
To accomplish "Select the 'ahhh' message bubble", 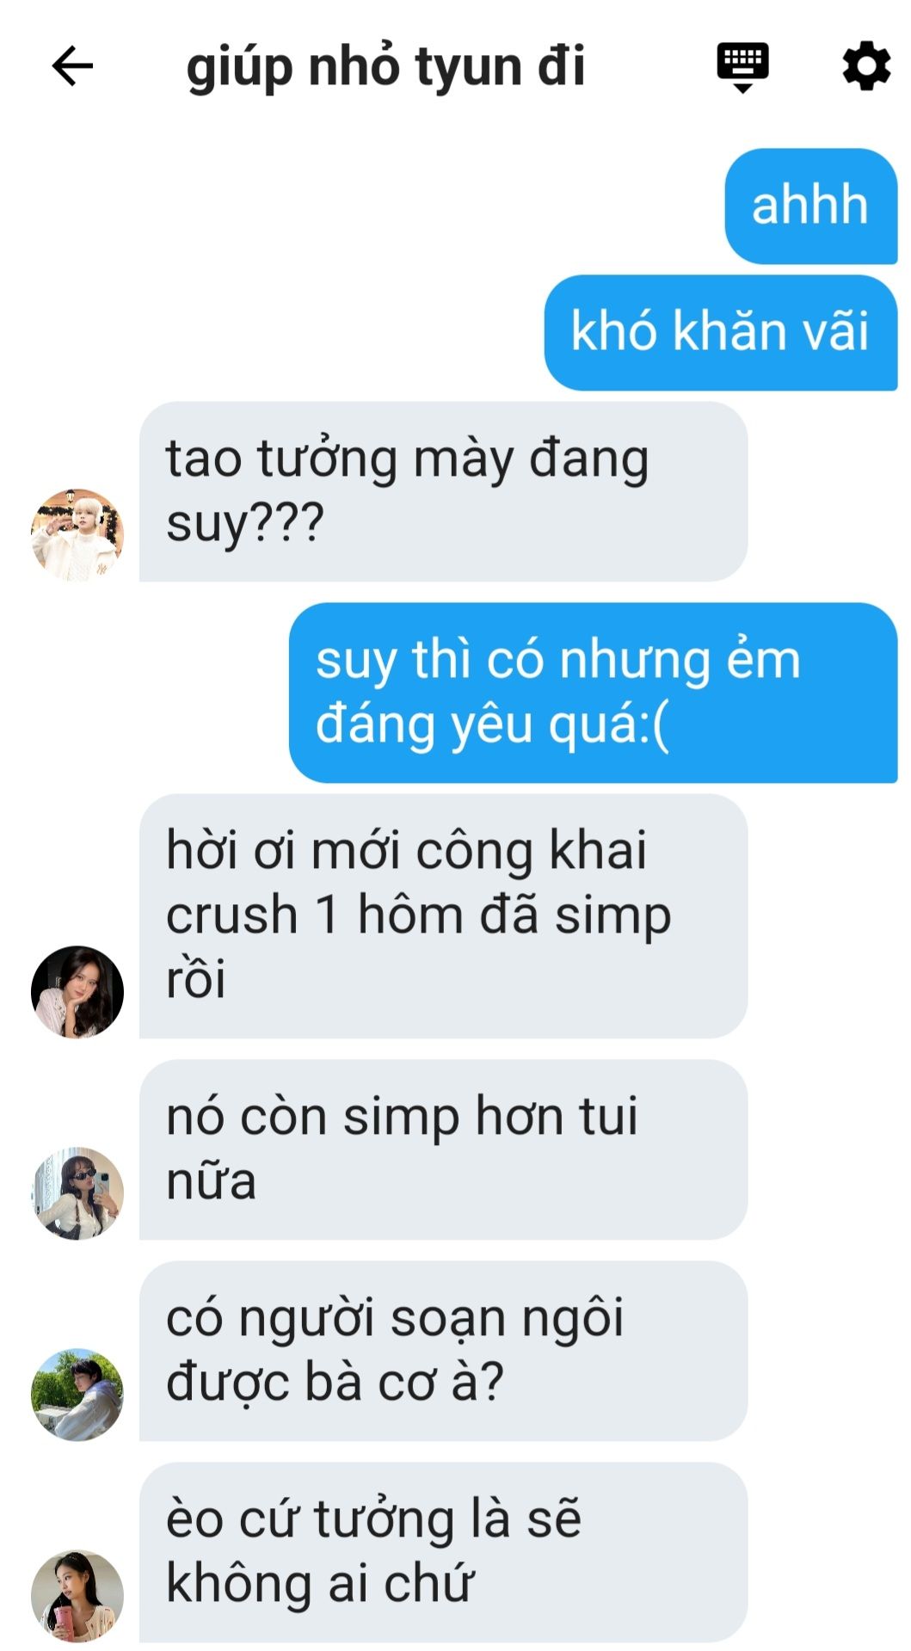I will pos(810,206).
